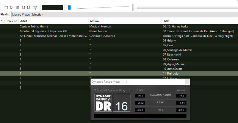Click the black visualization panel in toolbar
Image resolution: width=238 pixels, height=123 pixels.
(52, 7)
